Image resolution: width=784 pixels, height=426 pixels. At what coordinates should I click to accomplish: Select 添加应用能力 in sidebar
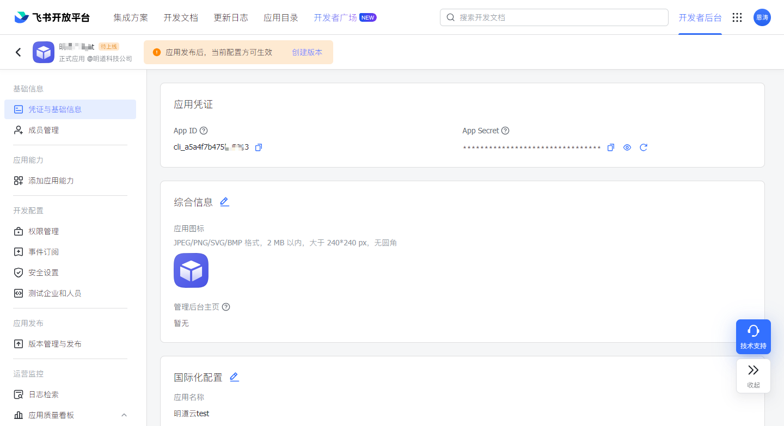pyautogui.click(x=70, y=181)
